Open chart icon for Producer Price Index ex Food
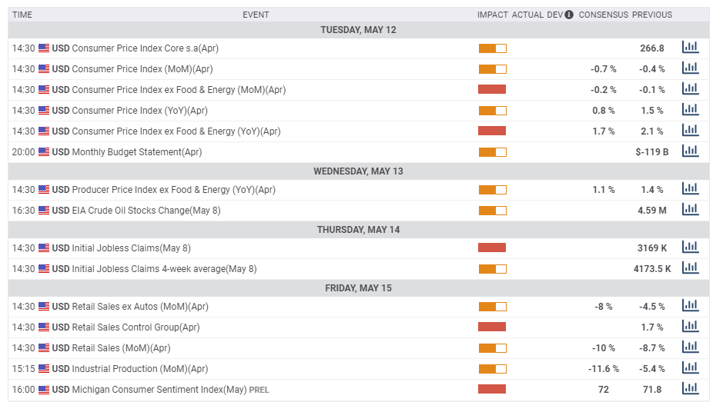This screenshot has height=402, width=713. tap(690, 189)
